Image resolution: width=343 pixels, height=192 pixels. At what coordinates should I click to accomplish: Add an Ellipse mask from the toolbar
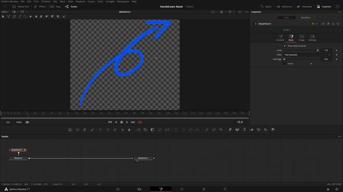tap(183, 130)
